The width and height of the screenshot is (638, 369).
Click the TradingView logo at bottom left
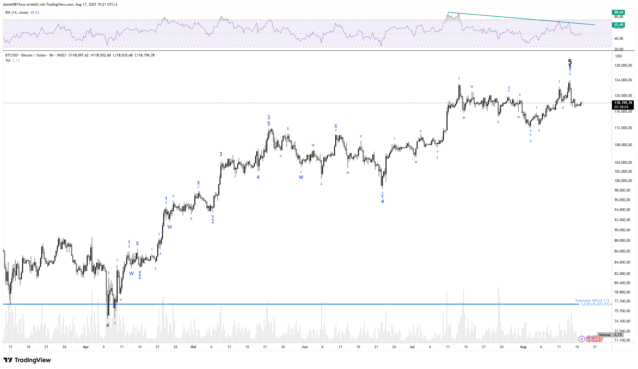tap(27, 360)
